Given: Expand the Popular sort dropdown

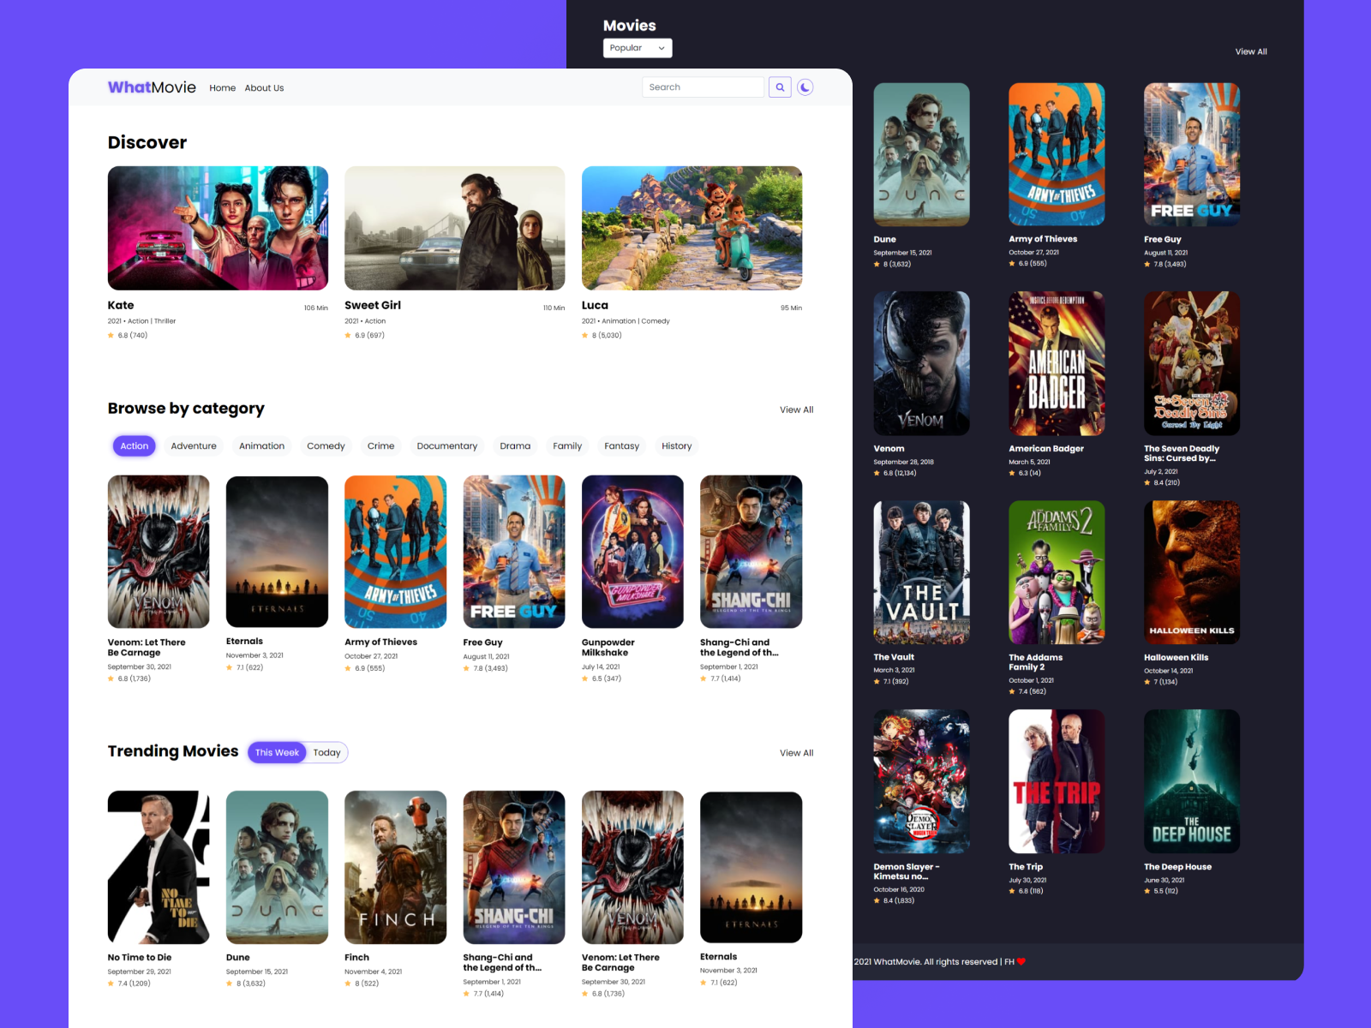Looking at the screenshot, I should click(638, 48).
